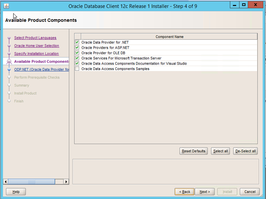Disable Oracle Services For Microsoft Transaction Server
This screenshot has height=199, width=266.
pos(77,58)
